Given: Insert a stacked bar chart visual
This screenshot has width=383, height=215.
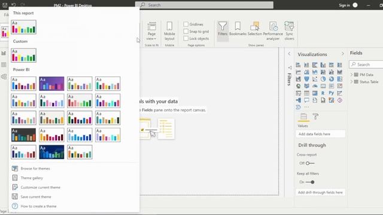Looking at the screenshot, I should click(298, 65).
